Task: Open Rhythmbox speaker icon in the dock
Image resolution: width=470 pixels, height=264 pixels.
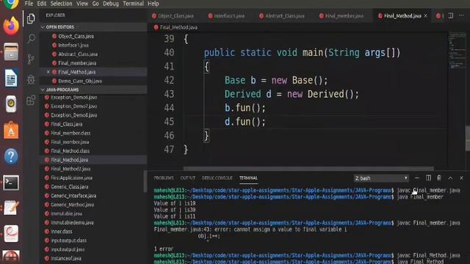Action: pyautogui.click(x=11, y=104)
